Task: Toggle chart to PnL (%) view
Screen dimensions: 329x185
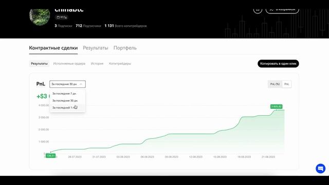Action: pyautogui.click(x=275, y=84)
